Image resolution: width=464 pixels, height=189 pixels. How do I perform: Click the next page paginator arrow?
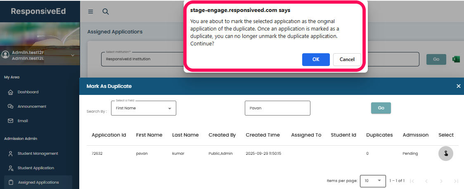pyautogui.click(x=441, y=181)
